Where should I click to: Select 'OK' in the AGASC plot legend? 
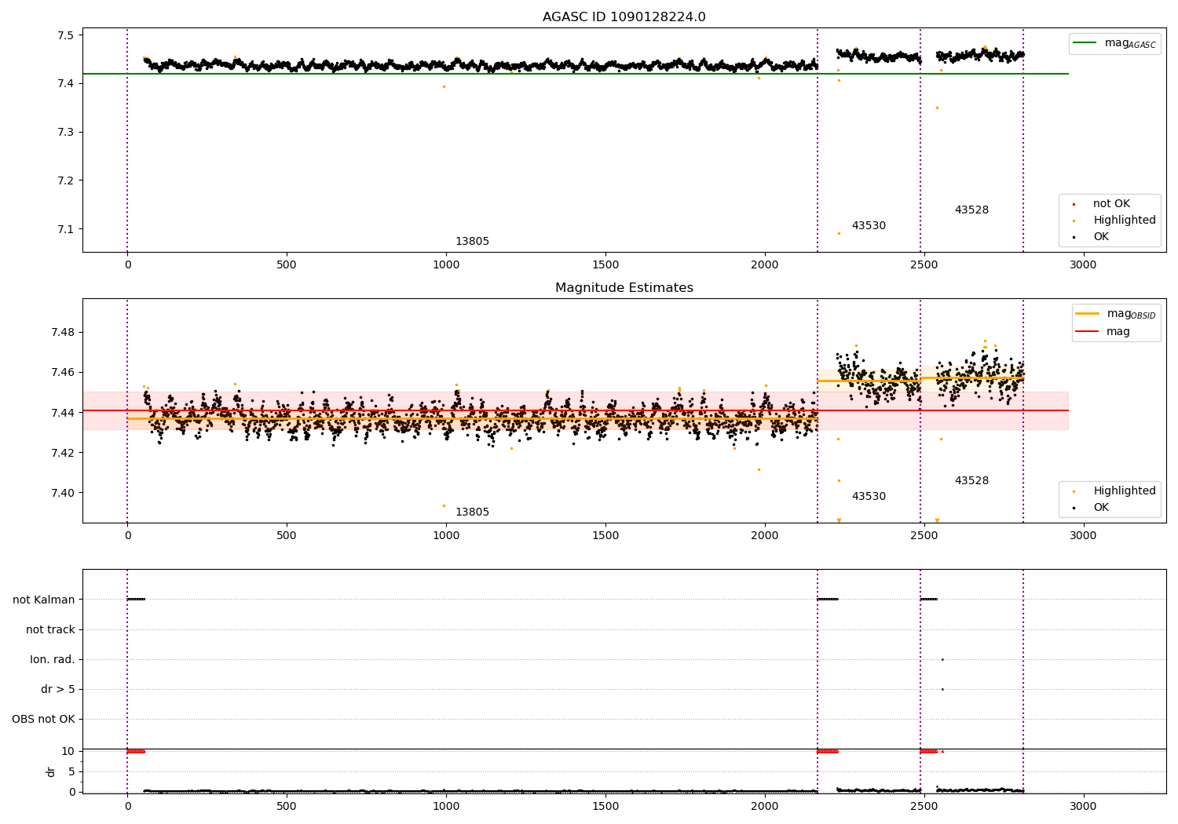coord(1101,237)
